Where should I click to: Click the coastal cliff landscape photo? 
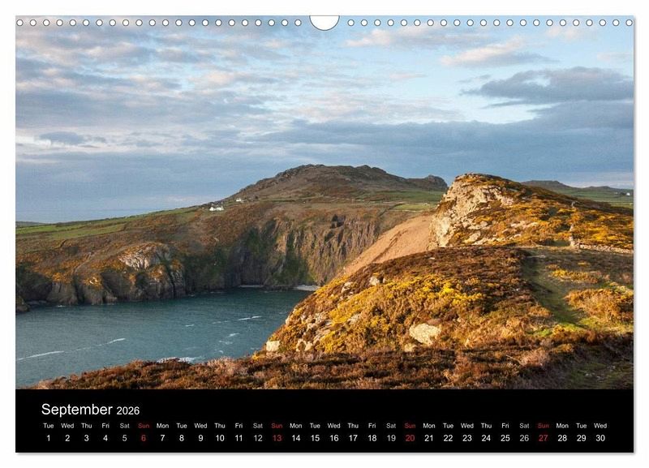[324, 203]
